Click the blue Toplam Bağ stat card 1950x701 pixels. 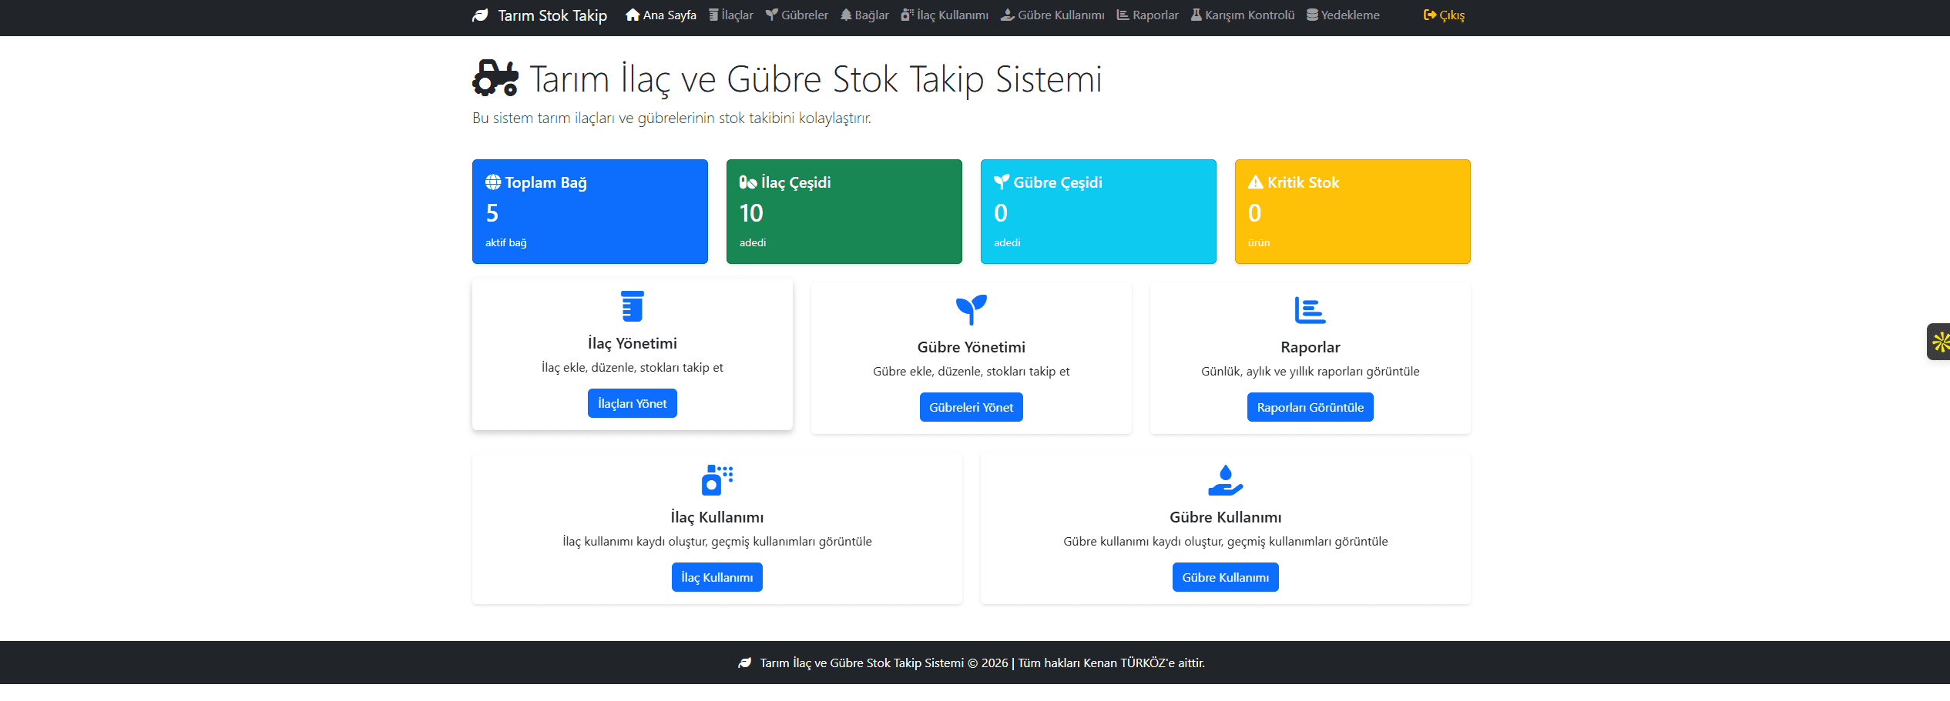coord(589,212)
